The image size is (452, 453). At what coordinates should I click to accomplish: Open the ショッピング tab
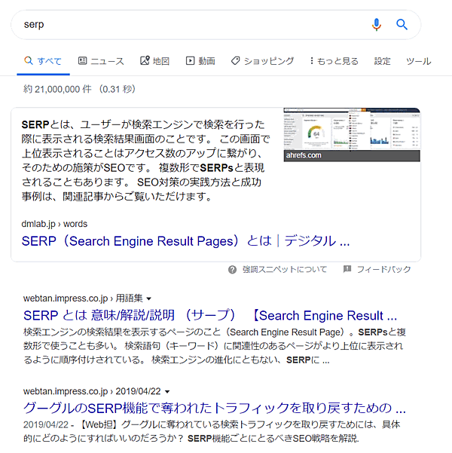coord(262,61)
